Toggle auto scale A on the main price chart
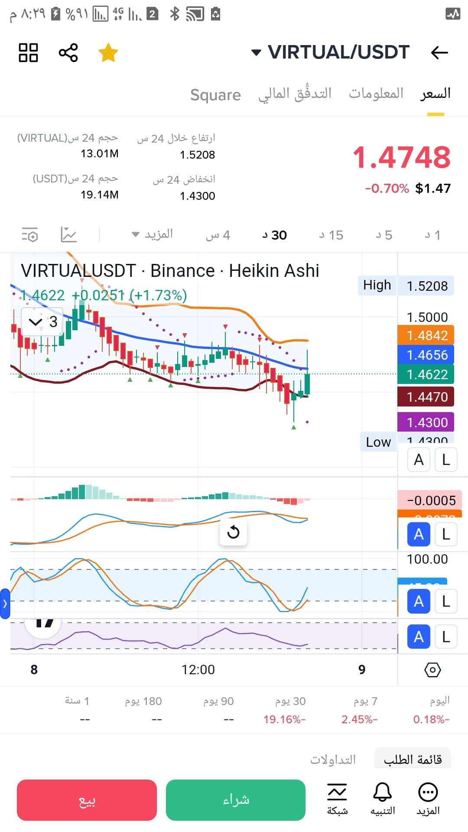468x832 pixels. (419, 460)
